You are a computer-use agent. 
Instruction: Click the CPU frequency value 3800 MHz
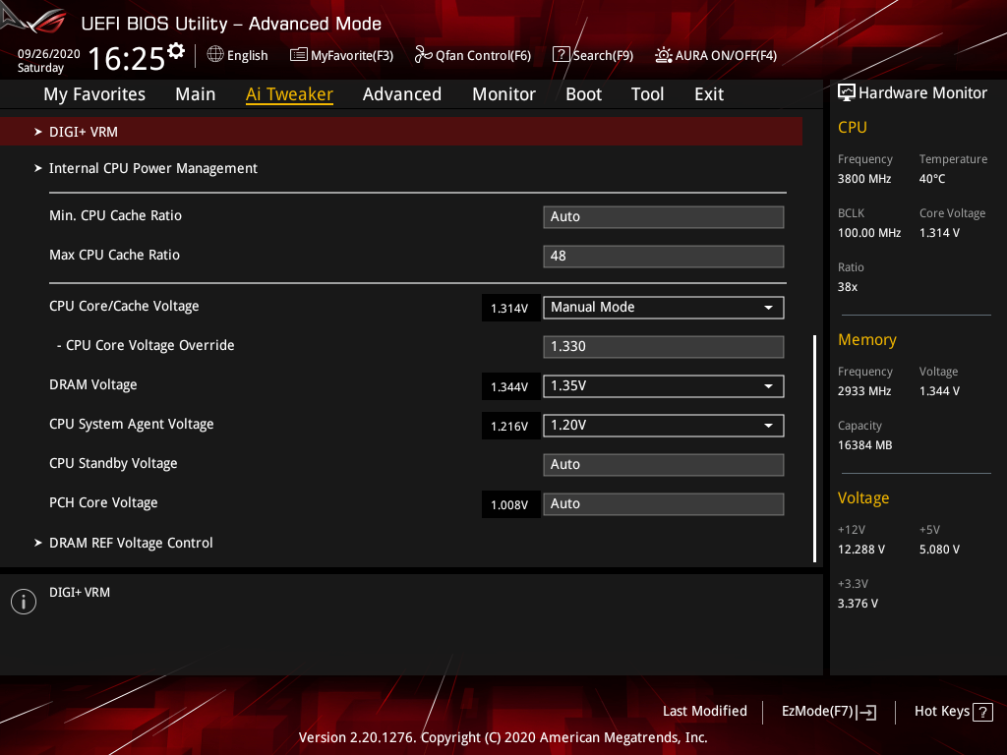pos(864,179)
